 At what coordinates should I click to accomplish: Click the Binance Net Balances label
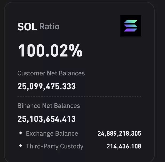coord(49,106)
